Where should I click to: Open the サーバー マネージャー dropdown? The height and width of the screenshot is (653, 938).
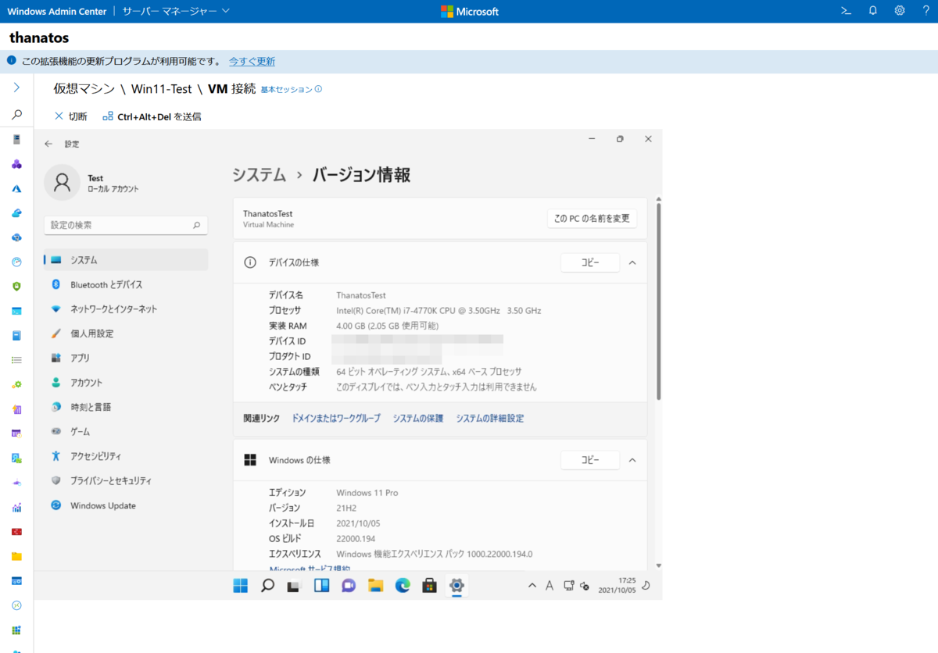(176, 11)
